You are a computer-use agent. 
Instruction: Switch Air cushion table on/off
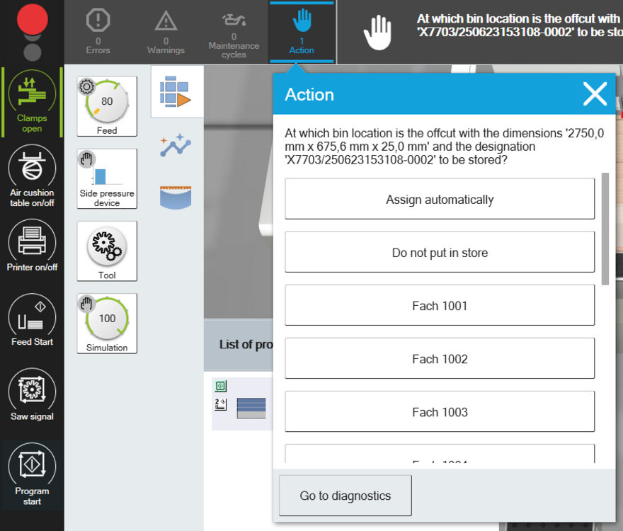[32, 176]
